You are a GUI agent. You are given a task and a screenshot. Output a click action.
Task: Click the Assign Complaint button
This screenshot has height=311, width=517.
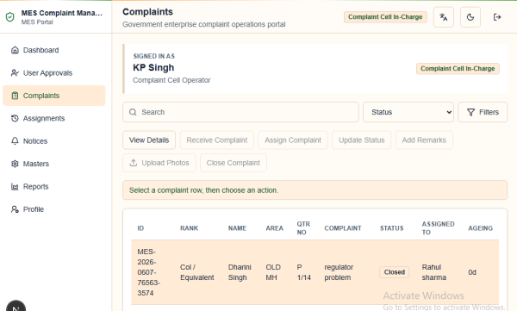(293, 140)
